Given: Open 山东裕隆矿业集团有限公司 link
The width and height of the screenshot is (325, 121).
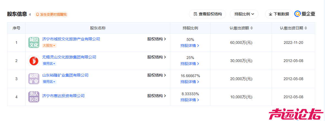Looking at the screenshot, I should tap(65, 75).
